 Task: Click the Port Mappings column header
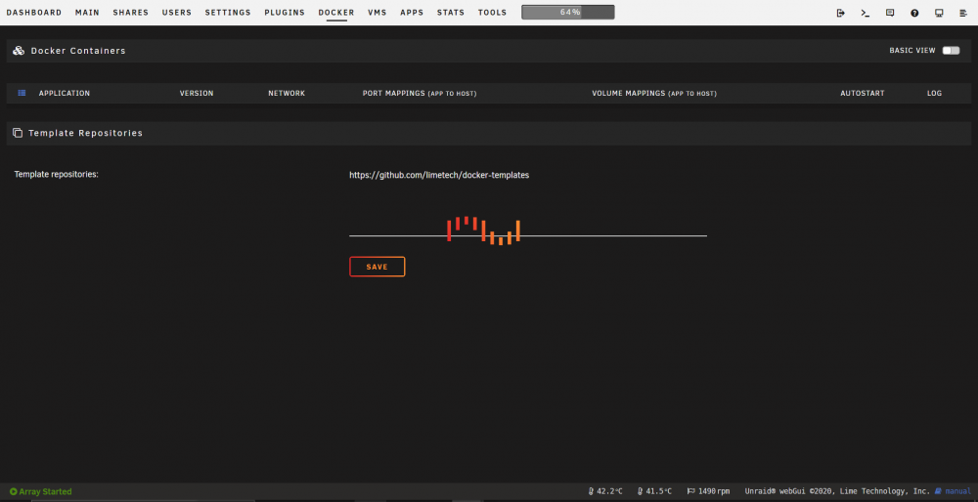(x=420, y=94)
